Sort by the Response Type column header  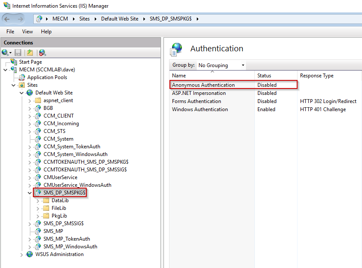(329, 76)
